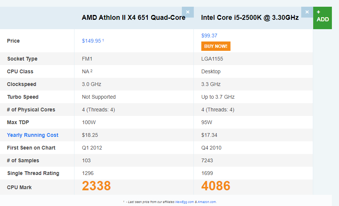Click the Intel Core i5-2500K heading

[x=250, y=18]
